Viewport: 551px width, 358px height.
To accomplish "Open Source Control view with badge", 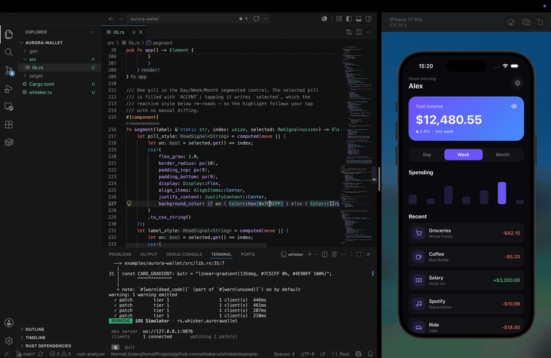I will click(9, 70).
